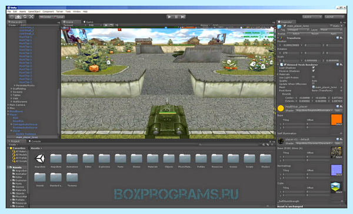Toggle Center pivot mode button
This screenshot has height=214, width=353.
45,17
